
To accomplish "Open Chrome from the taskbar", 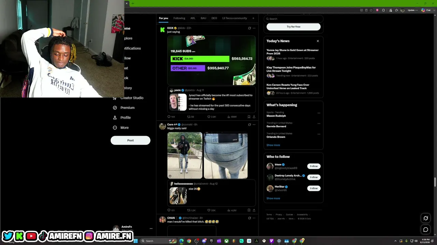I will (189, 241).
